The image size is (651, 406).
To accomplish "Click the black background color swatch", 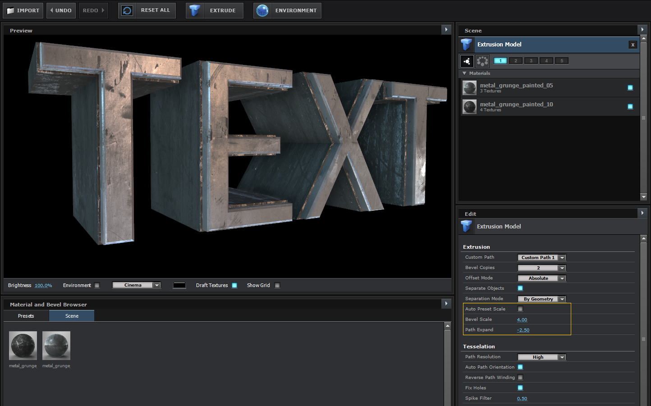I will (179, 285).
